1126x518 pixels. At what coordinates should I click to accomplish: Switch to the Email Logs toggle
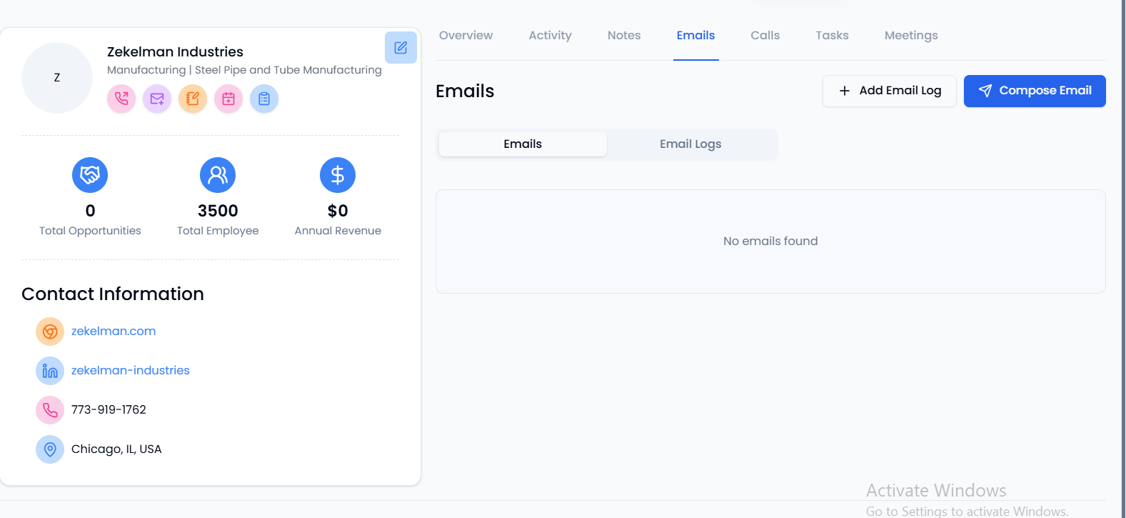[690, 144]
